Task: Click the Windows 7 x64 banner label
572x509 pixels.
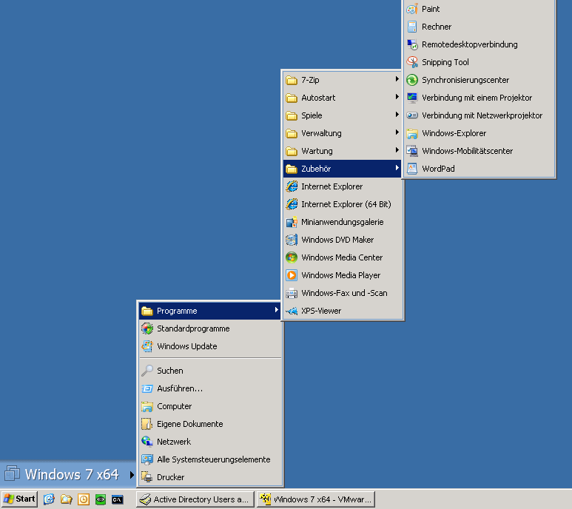Action: click(x=72, y=475)
